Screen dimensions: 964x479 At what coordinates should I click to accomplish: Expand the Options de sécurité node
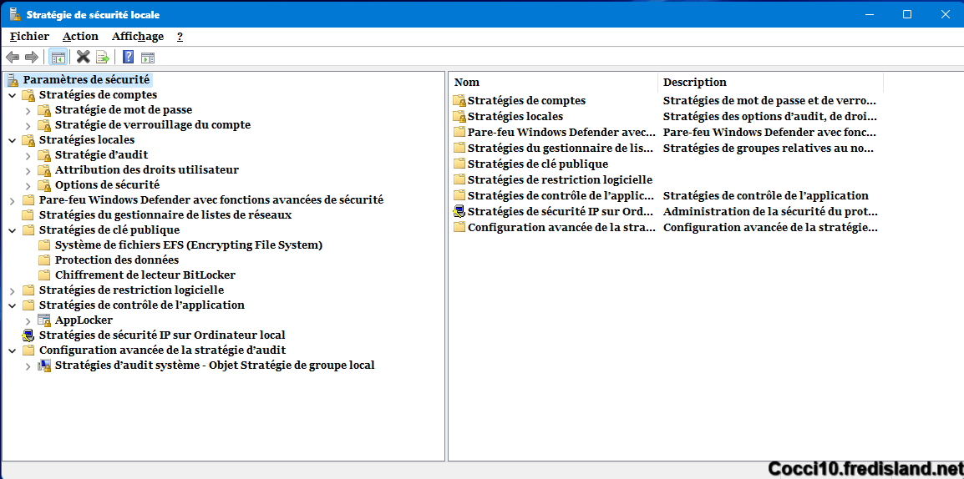28,185
